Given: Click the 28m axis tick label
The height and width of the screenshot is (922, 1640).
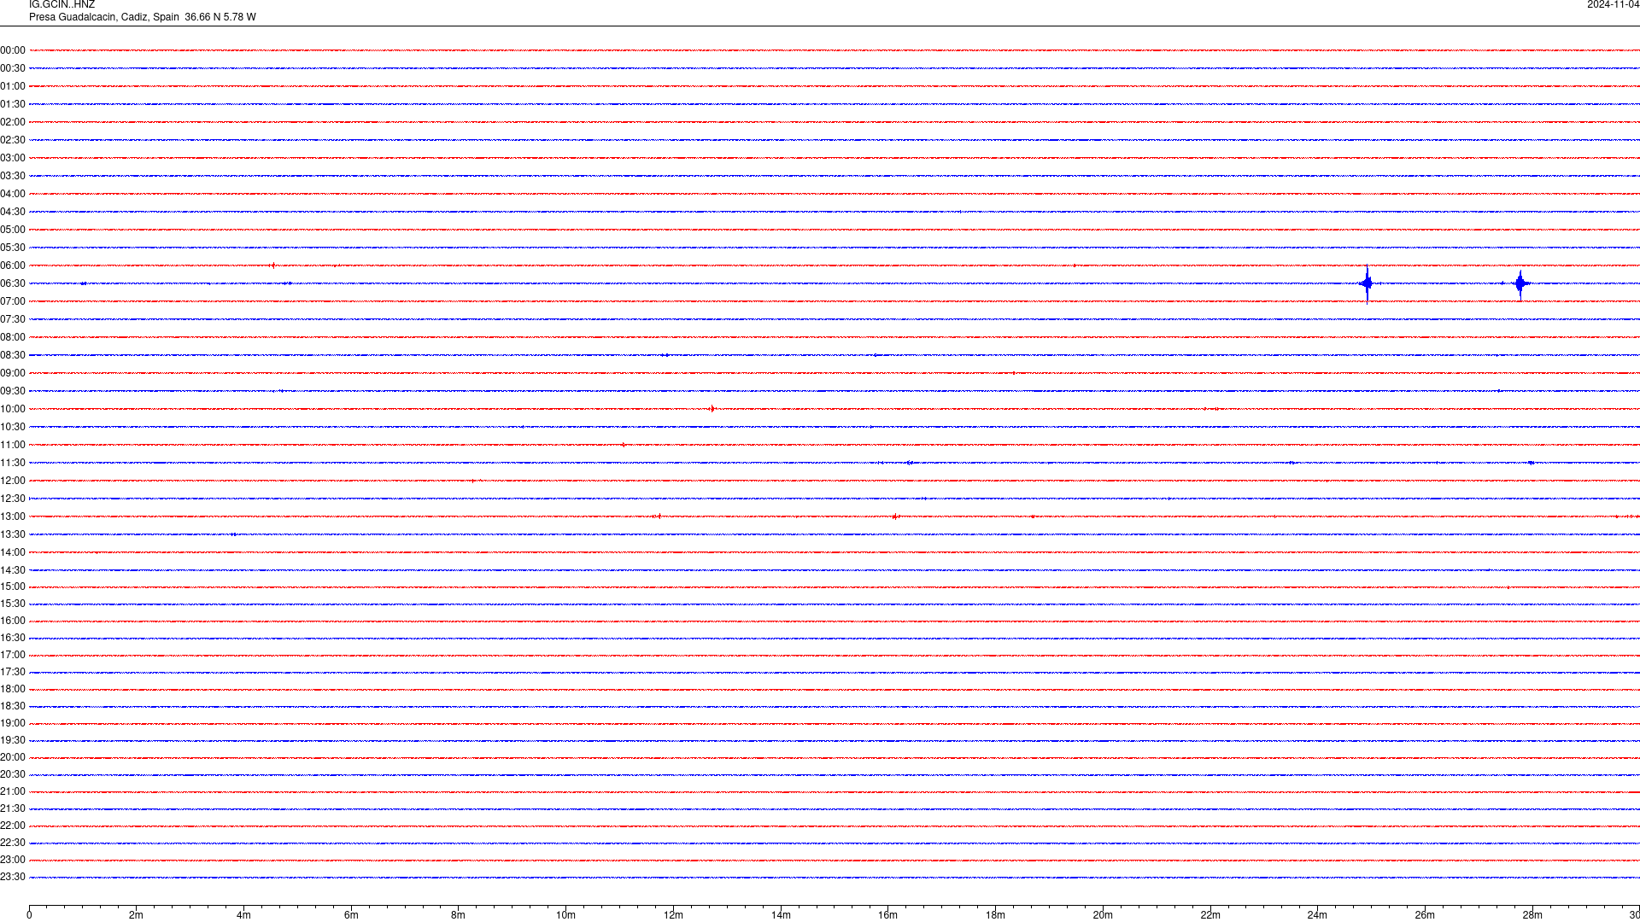Looking at the screenshot, I should (1532, 915).
